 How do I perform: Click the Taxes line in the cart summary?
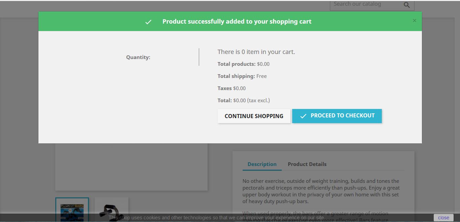(x=232, y=88)
